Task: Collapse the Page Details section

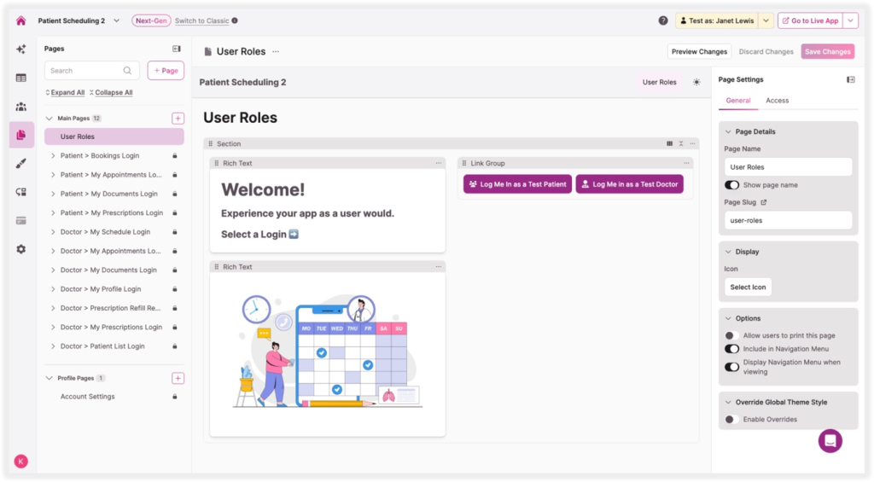Action: (728, 132)
